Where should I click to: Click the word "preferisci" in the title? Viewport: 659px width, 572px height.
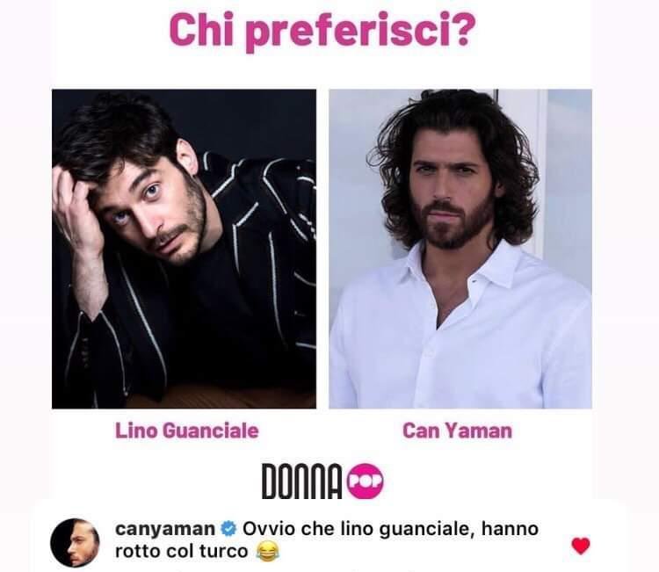(x=343, y=33)
